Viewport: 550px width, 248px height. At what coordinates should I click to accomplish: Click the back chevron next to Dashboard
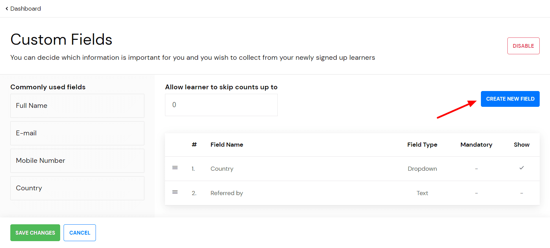click(x=7, y=9)
